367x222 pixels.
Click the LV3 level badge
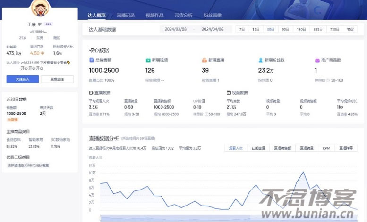coord(48,24)
